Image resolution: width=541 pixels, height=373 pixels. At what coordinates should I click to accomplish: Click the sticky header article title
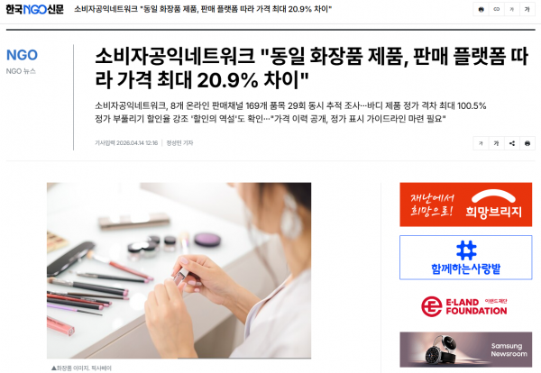point(203,9)
